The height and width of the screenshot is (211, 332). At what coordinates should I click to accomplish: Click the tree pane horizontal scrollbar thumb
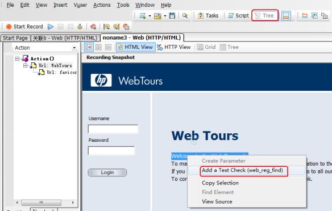coord(41,202)
